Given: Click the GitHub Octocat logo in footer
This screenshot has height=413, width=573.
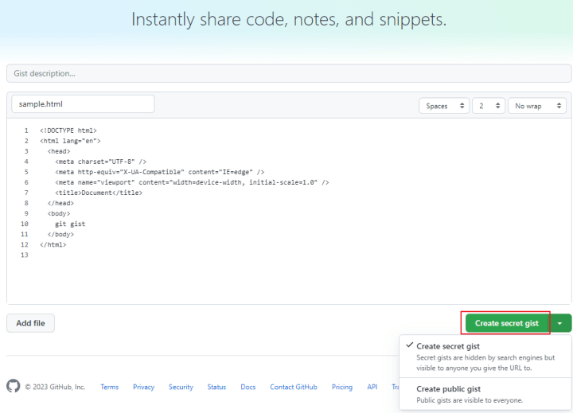Looking at the screenshot, I should point(14,386).
